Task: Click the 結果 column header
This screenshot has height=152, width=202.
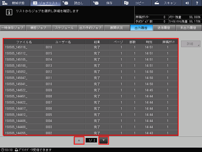Action: tap(97, 42)
